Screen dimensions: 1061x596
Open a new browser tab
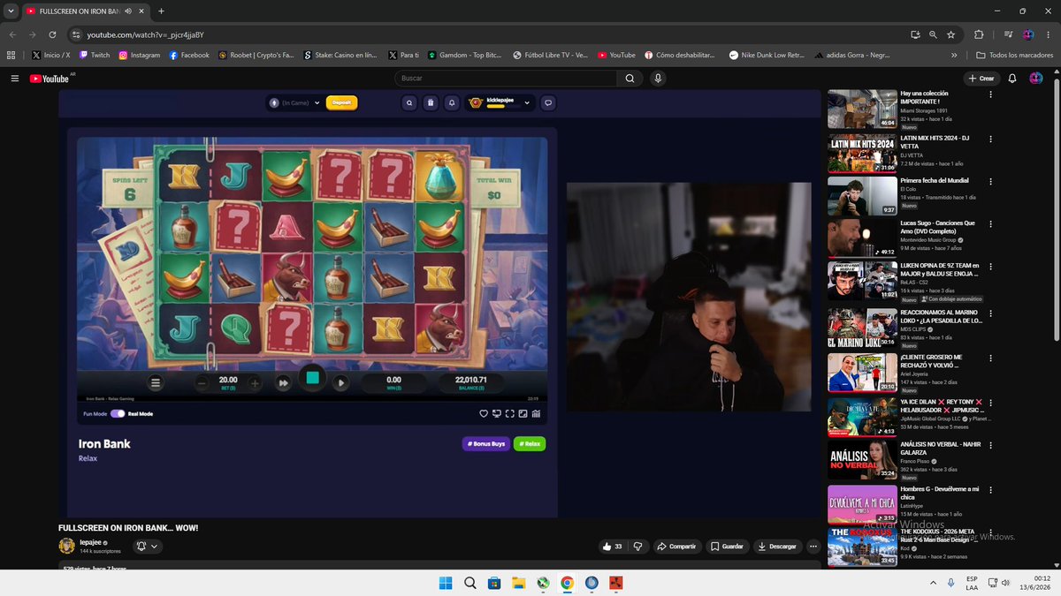click(x=160, y=11)
